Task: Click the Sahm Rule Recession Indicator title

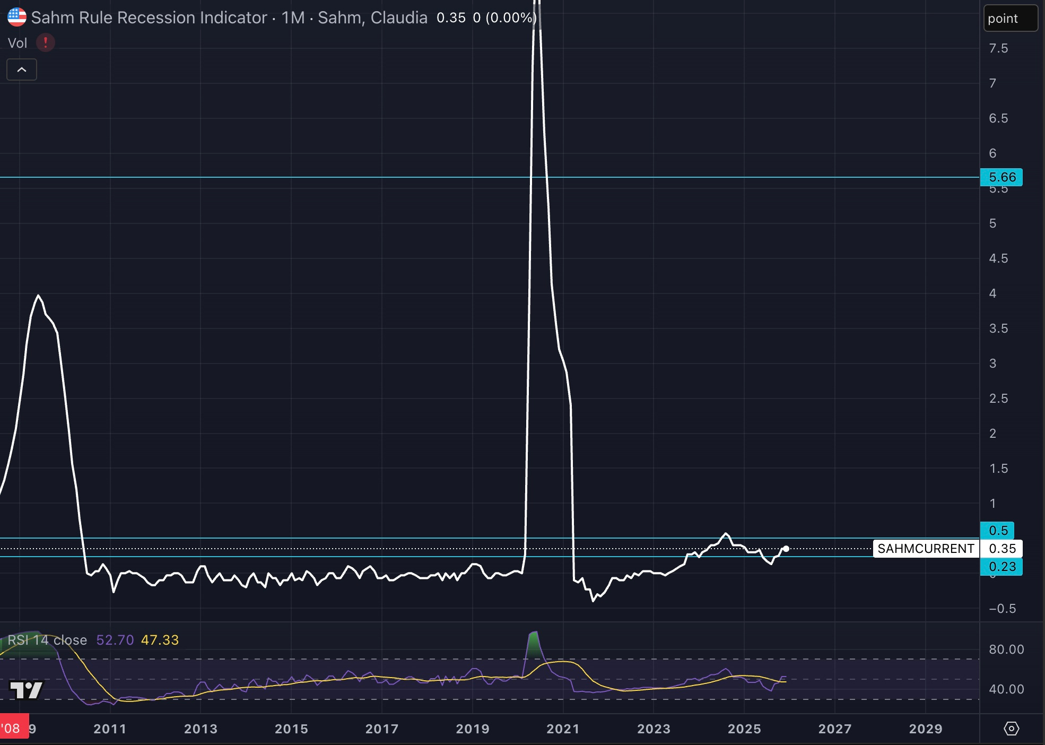Action: tap(149, 18)
